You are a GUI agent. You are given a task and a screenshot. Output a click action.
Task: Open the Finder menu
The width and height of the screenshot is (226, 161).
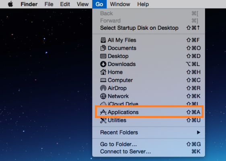click(29, 4)
